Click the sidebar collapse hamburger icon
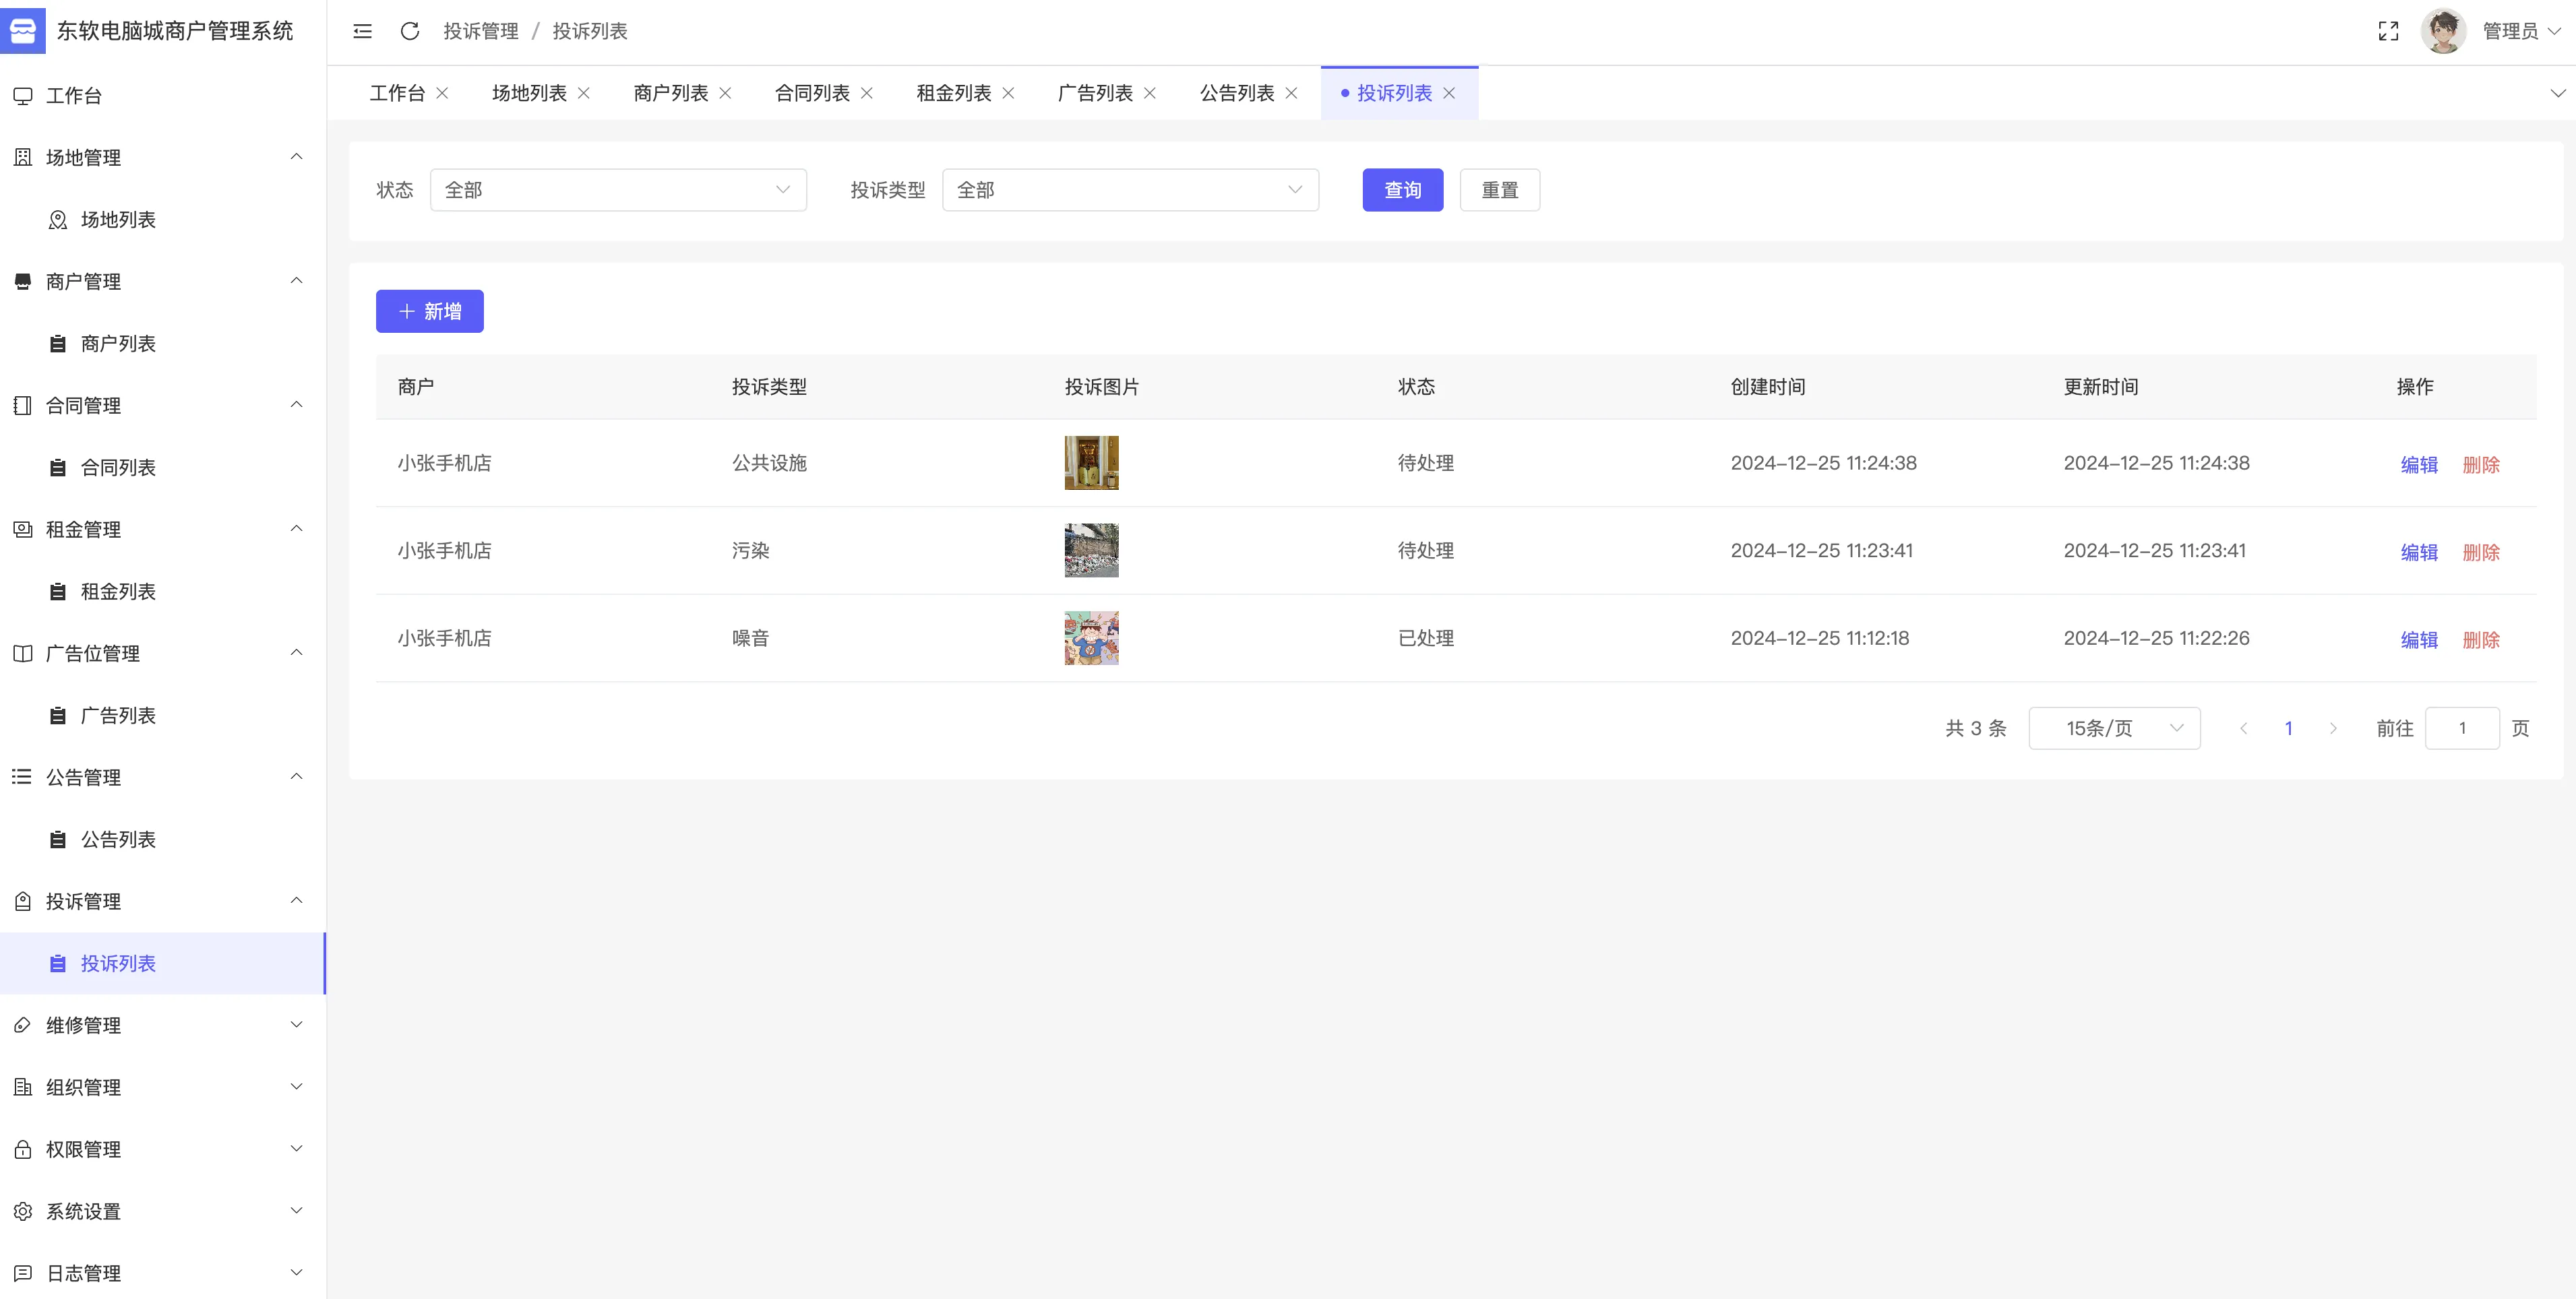Screen dimensions: 2576x1299 pyautogui.click(x=362, y=31)
